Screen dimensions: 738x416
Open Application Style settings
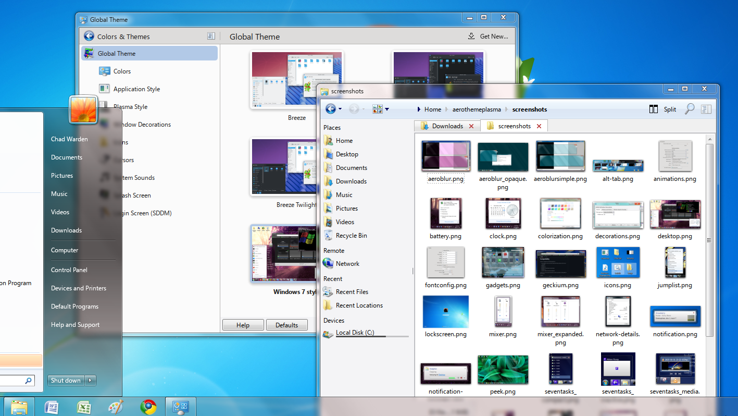(x=136, y=89)
